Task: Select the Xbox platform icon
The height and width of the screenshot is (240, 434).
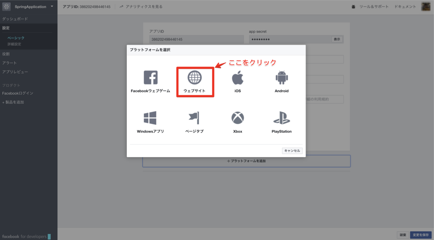Action: click(238, 118)
